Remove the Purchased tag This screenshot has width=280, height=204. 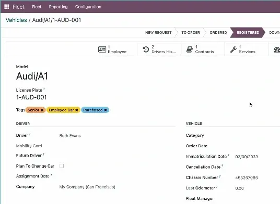click(106, 110)
